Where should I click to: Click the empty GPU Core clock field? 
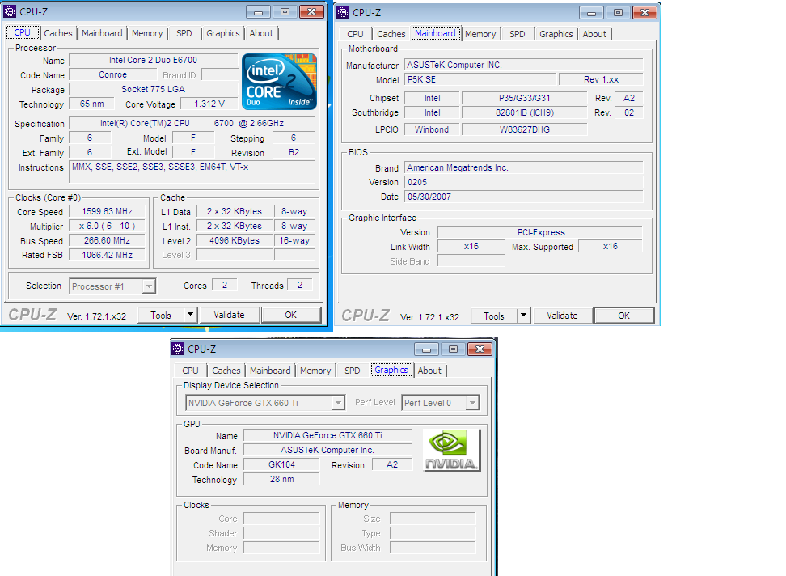281,519
